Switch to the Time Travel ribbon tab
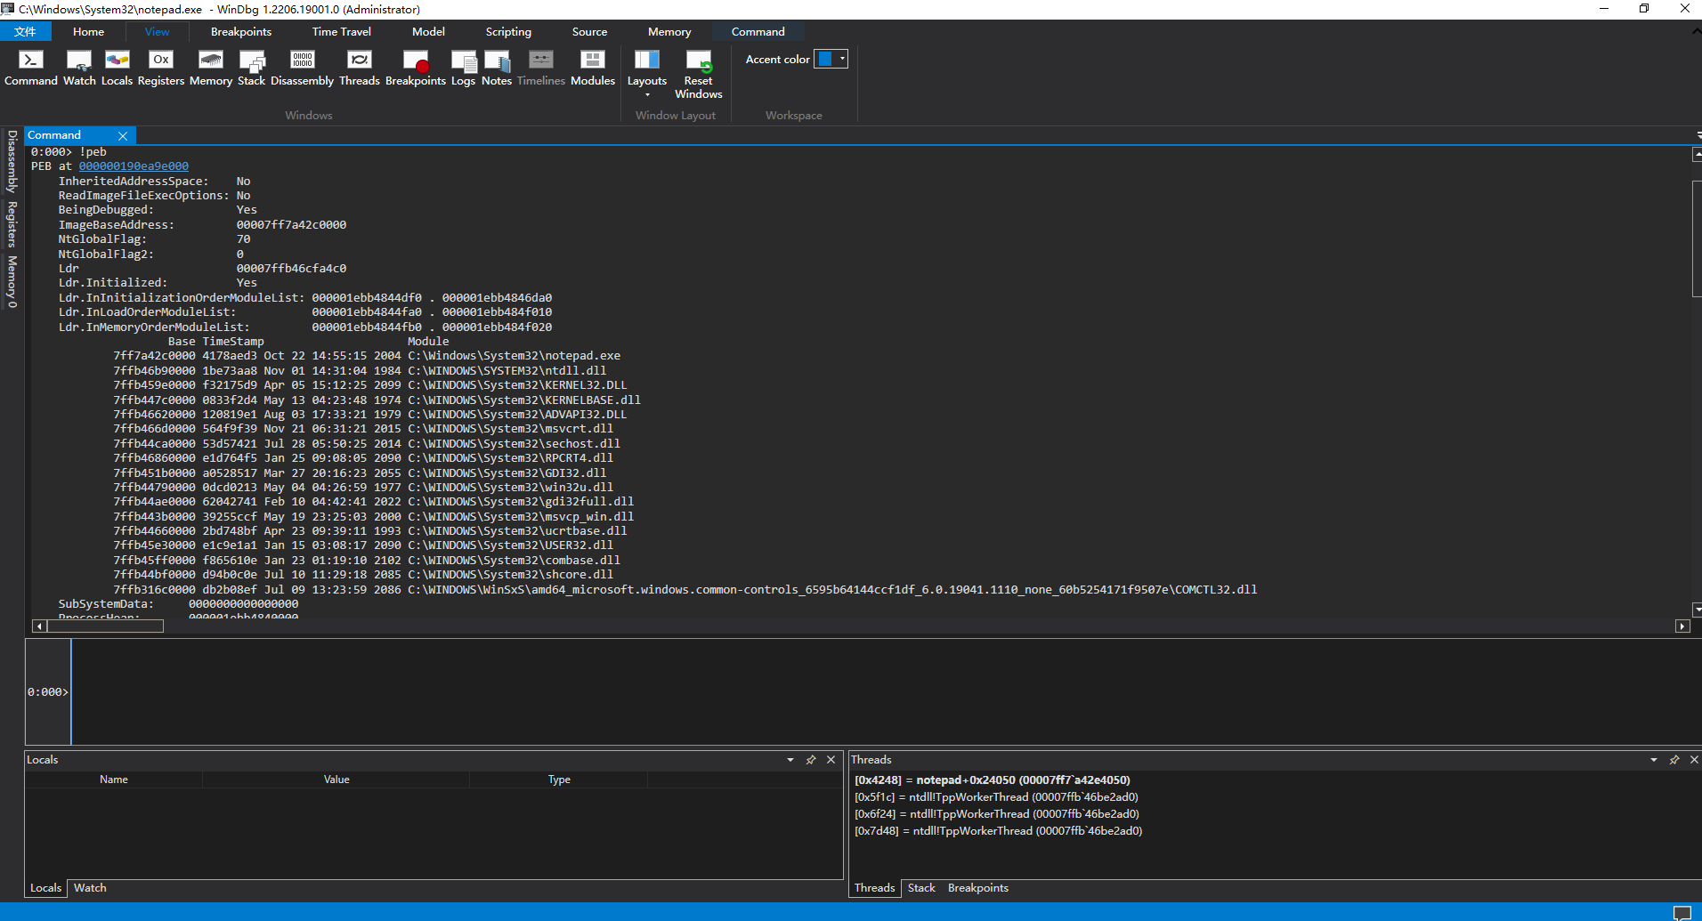 click(341, 31)
